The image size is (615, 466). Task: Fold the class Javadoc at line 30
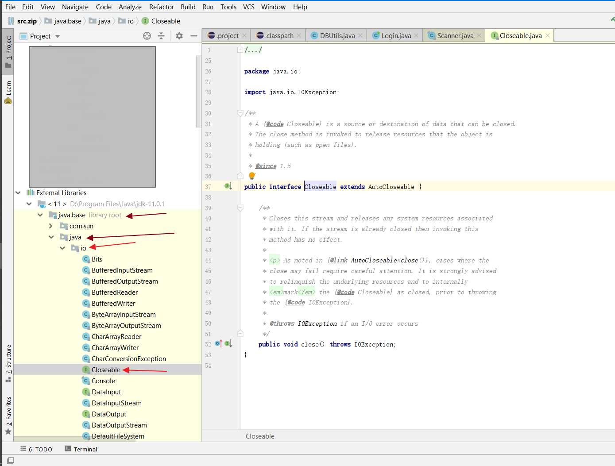[240, 113]
